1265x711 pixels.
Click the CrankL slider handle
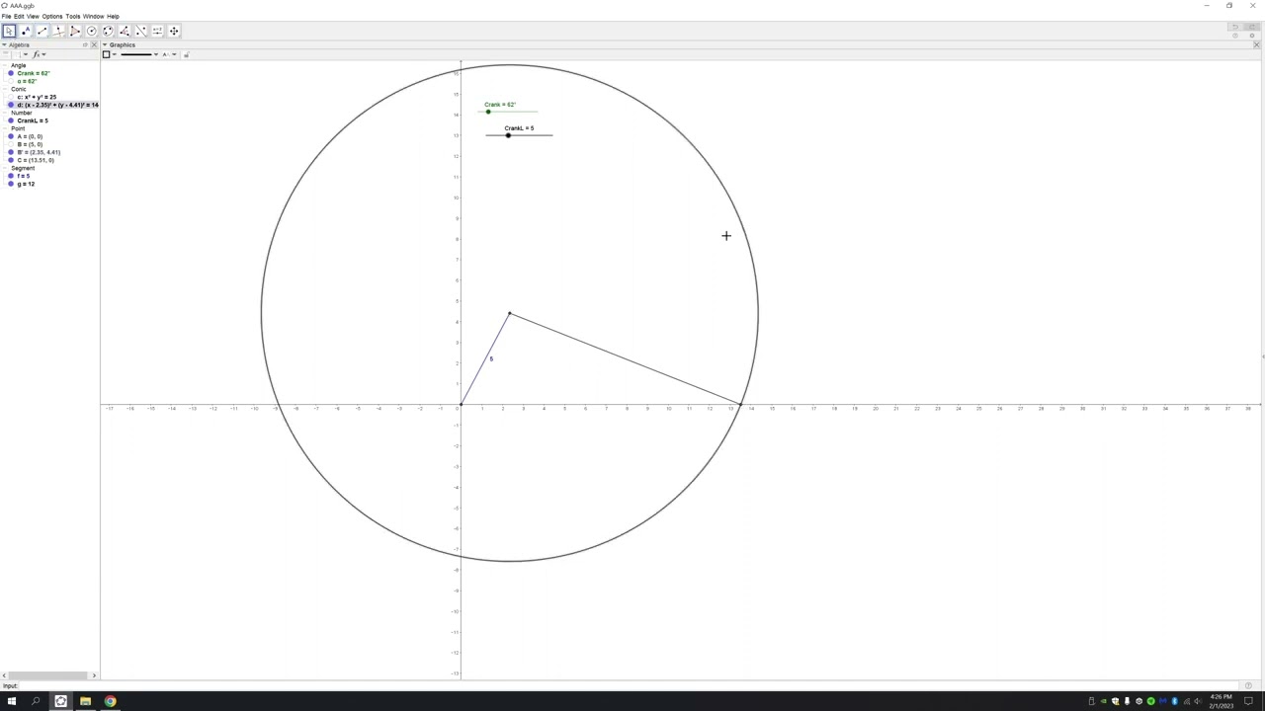pyautogui.click(x=509, y=135)
